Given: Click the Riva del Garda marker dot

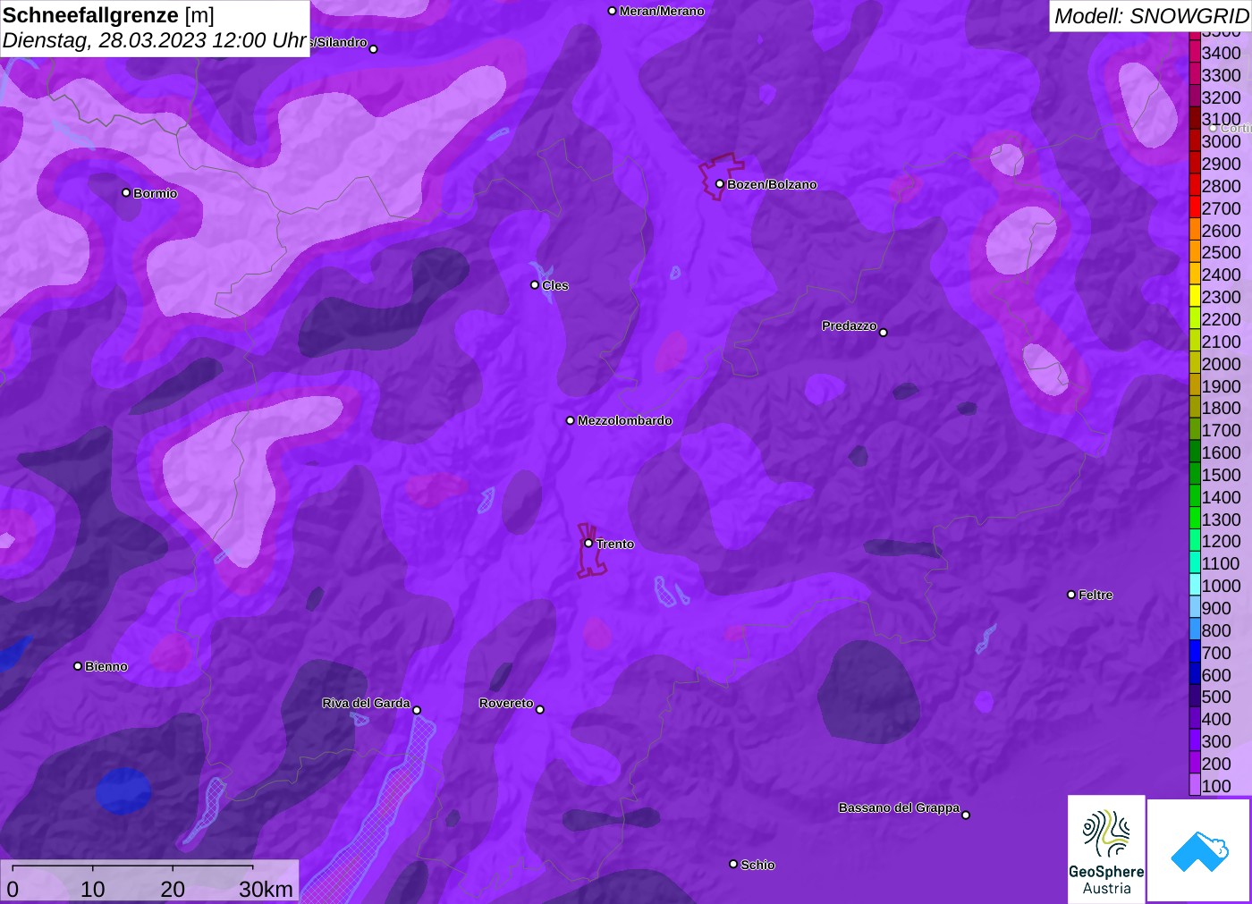Looking at the screenshot, I should pyautogui.click(x=417, y=710).
